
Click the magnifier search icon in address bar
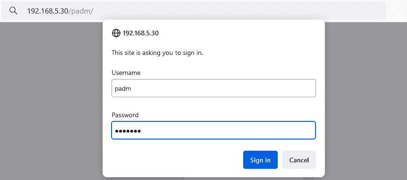click(x=13, y=11)
